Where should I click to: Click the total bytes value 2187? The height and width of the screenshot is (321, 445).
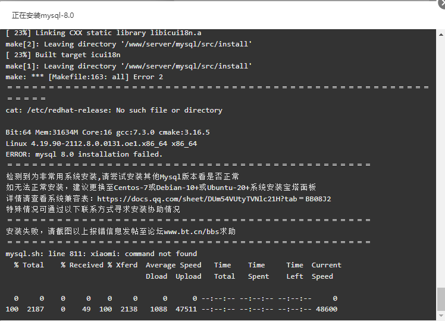click(x=36, y=309)
